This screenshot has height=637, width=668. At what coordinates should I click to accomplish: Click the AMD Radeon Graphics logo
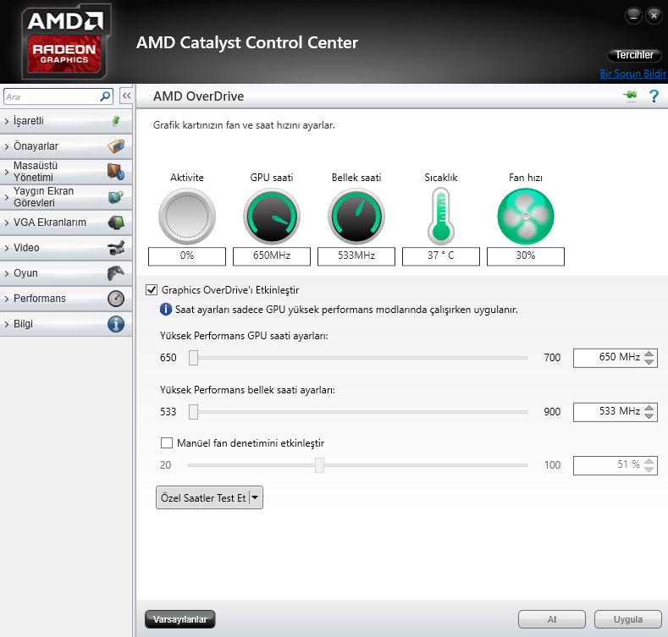65,41
